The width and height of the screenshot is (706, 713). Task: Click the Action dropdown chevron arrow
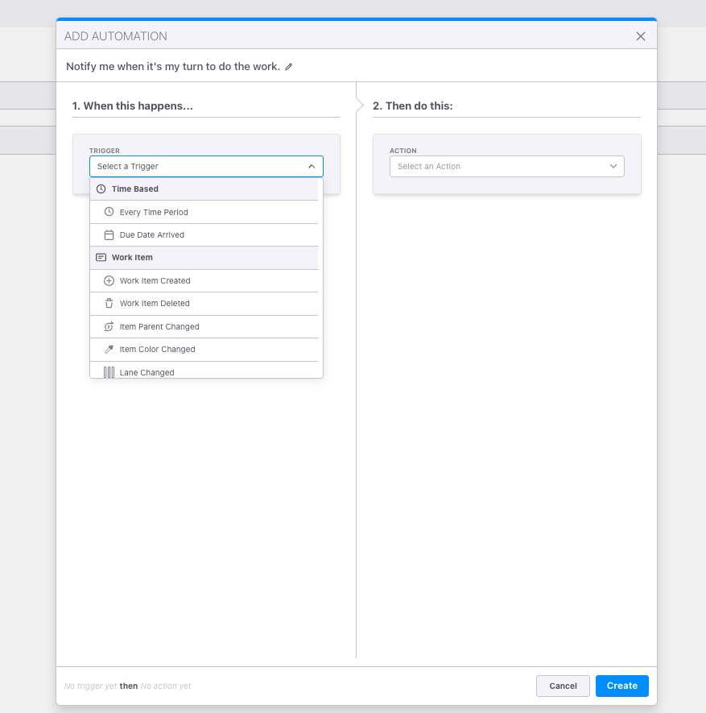point(613,167)
